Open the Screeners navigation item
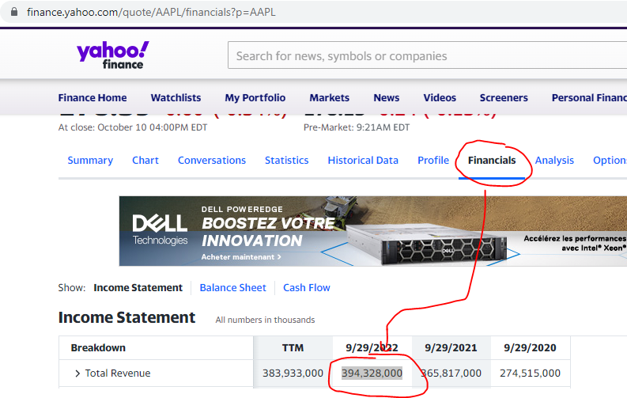Image resolution: width=627 pixels, height=398 pixels. [504, 97]
